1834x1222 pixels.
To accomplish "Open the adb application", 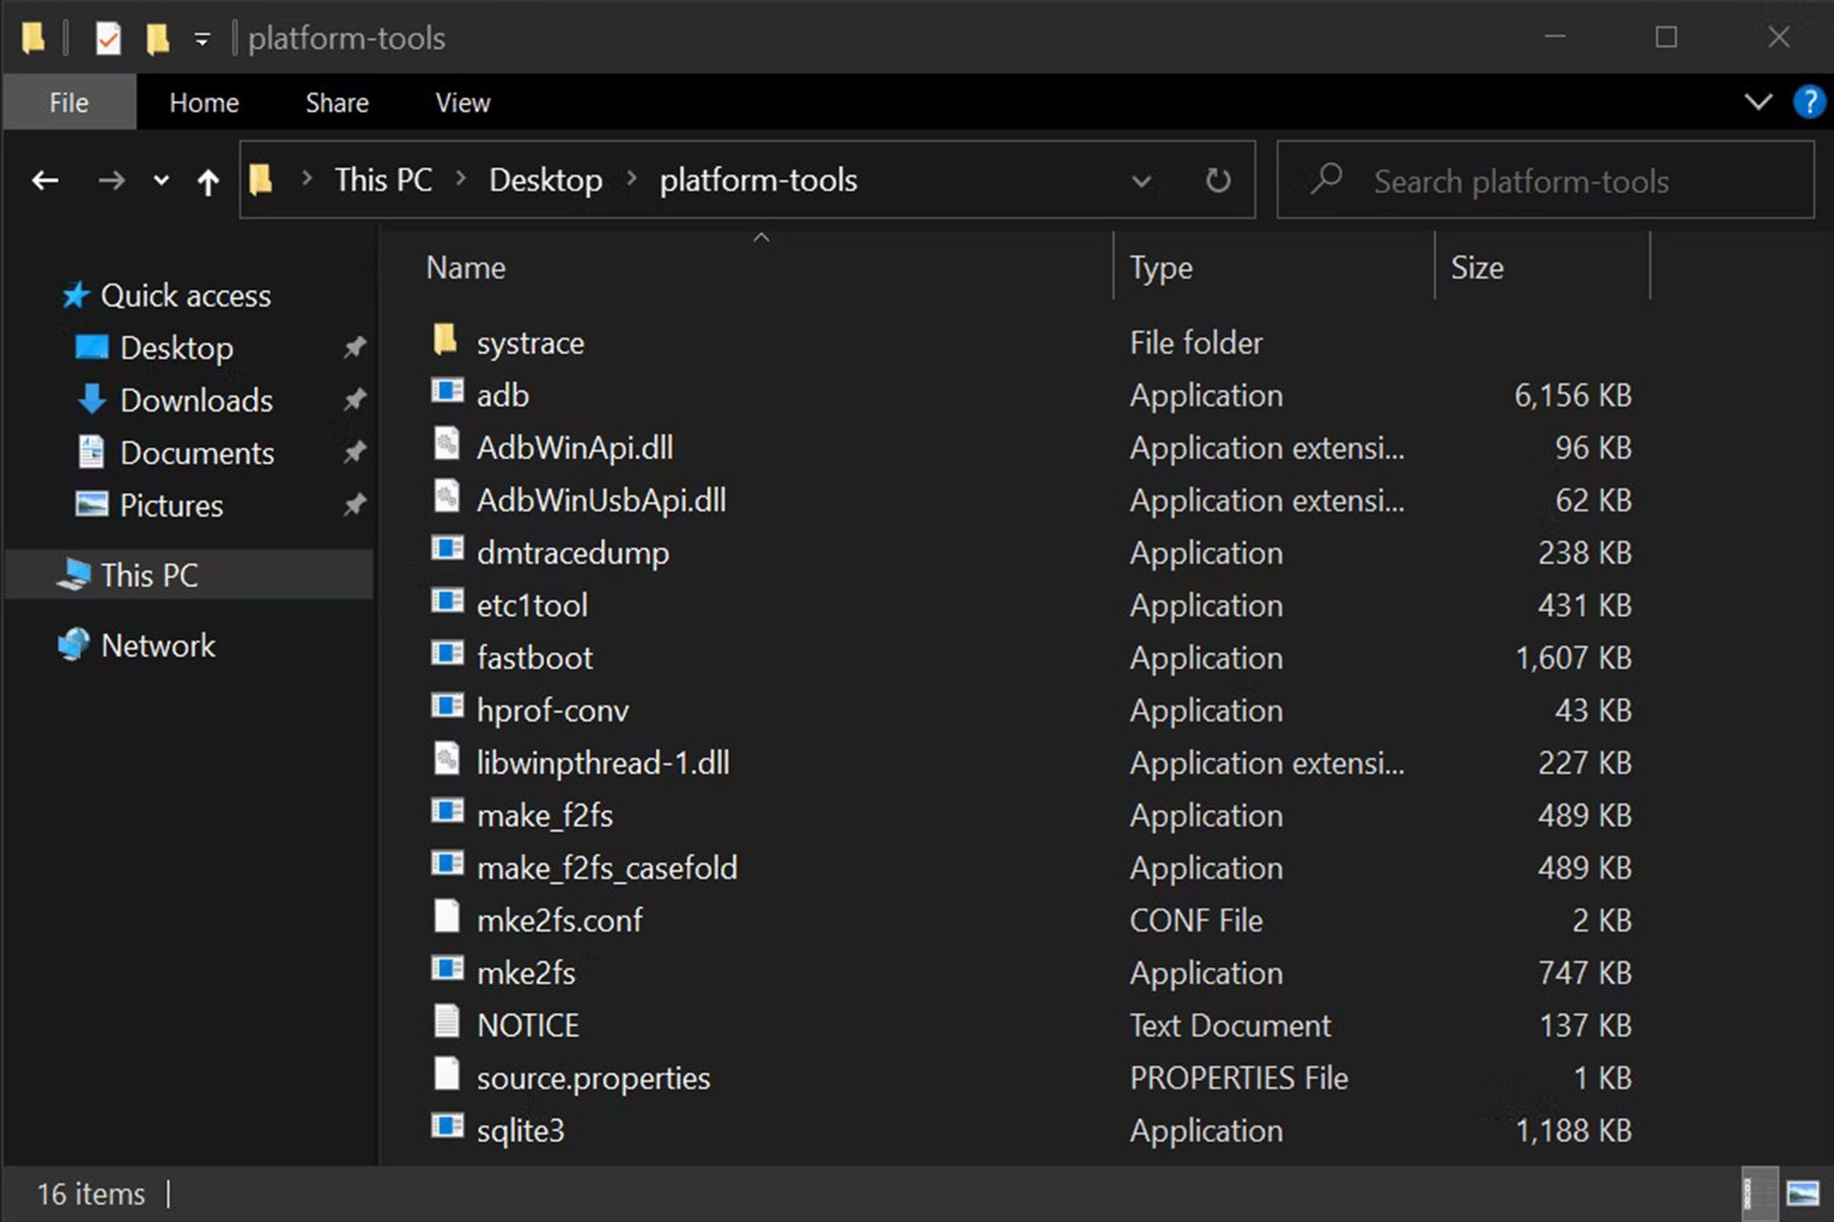I will tap(502, 394).
